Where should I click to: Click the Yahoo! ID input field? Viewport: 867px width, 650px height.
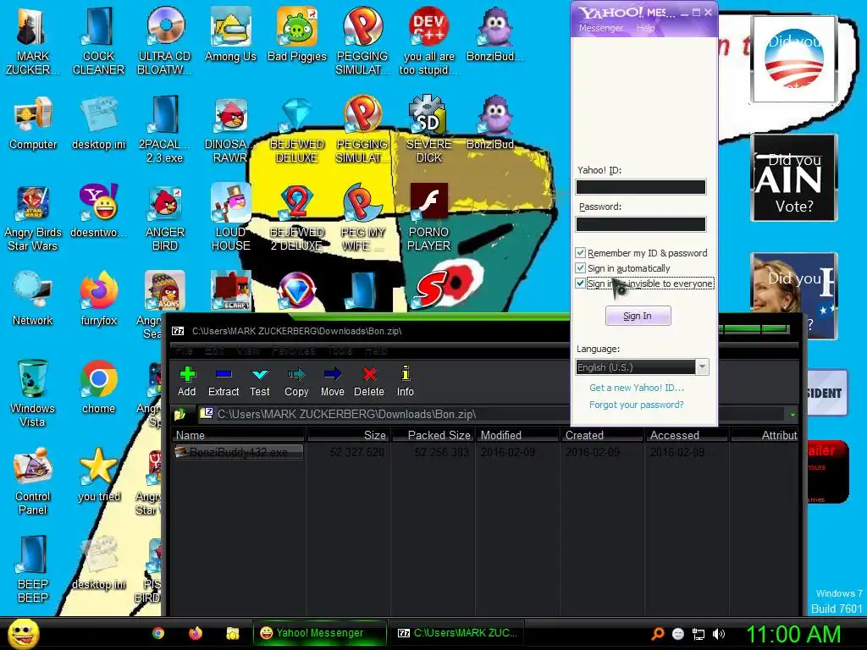[x=641, y=187]
